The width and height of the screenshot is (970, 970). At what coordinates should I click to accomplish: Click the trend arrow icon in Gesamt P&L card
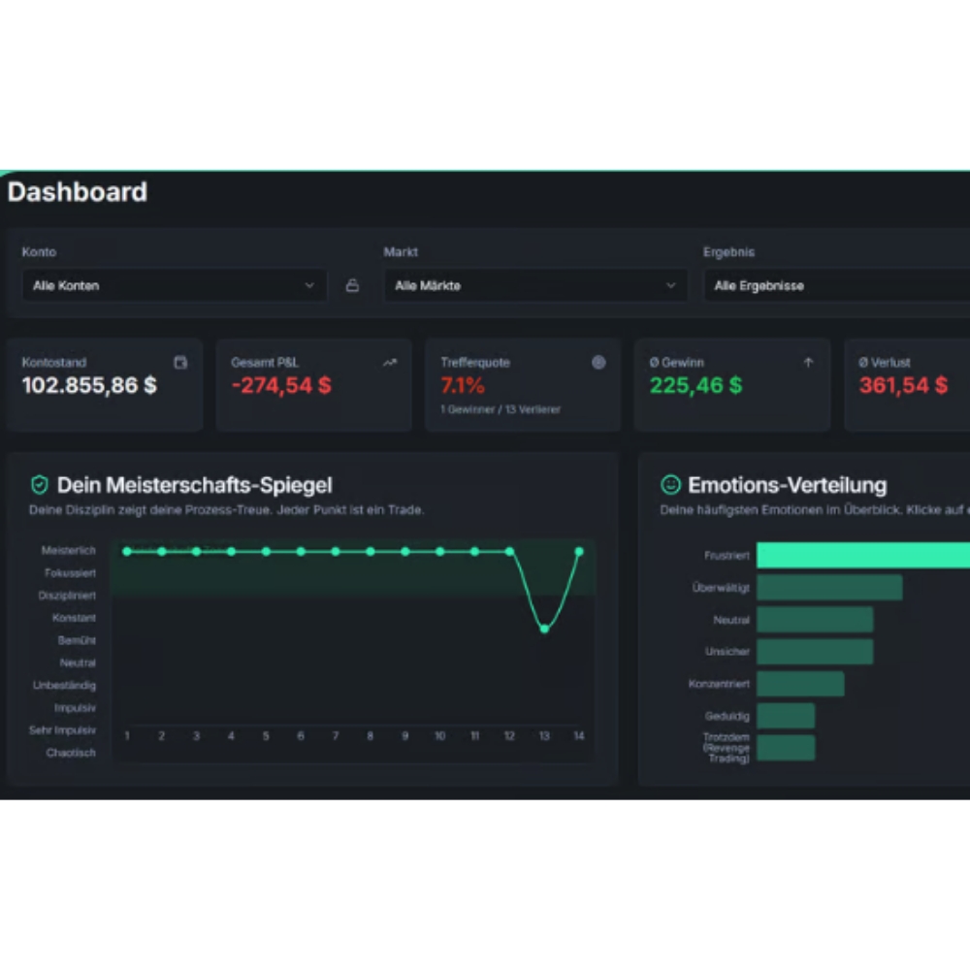click(390, 362)
